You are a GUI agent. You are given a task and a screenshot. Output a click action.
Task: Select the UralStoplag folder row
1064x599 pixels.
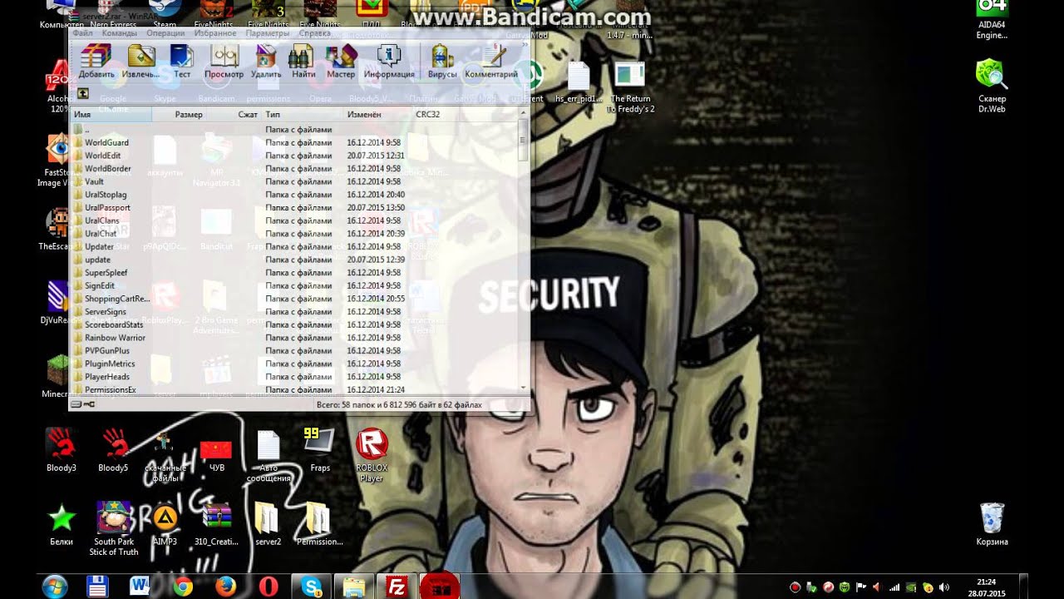(x=294, y=195)
